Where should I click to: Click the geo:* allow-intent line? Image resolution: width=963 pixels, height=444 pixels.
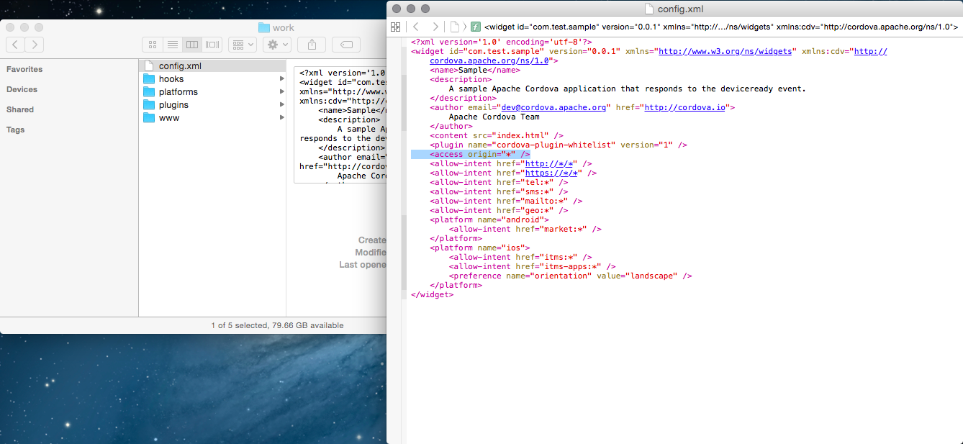click(x=499, y=210)
